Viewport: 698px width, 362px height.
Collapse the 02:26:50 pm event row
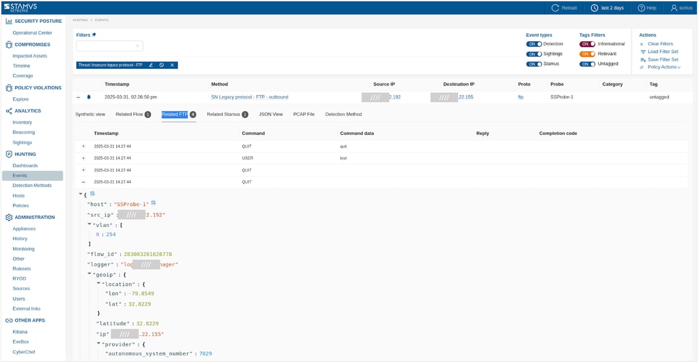point(79,97)
